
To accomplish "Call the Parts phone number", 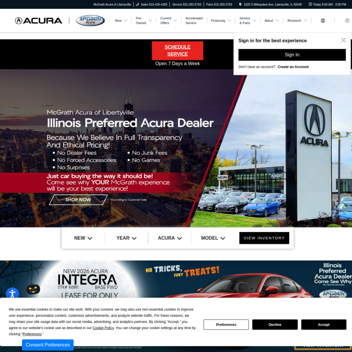I will click(x=219, y=4).
